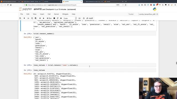Open the browser hamburger menu
Viewport: 177px width, 99px height.
175,5
